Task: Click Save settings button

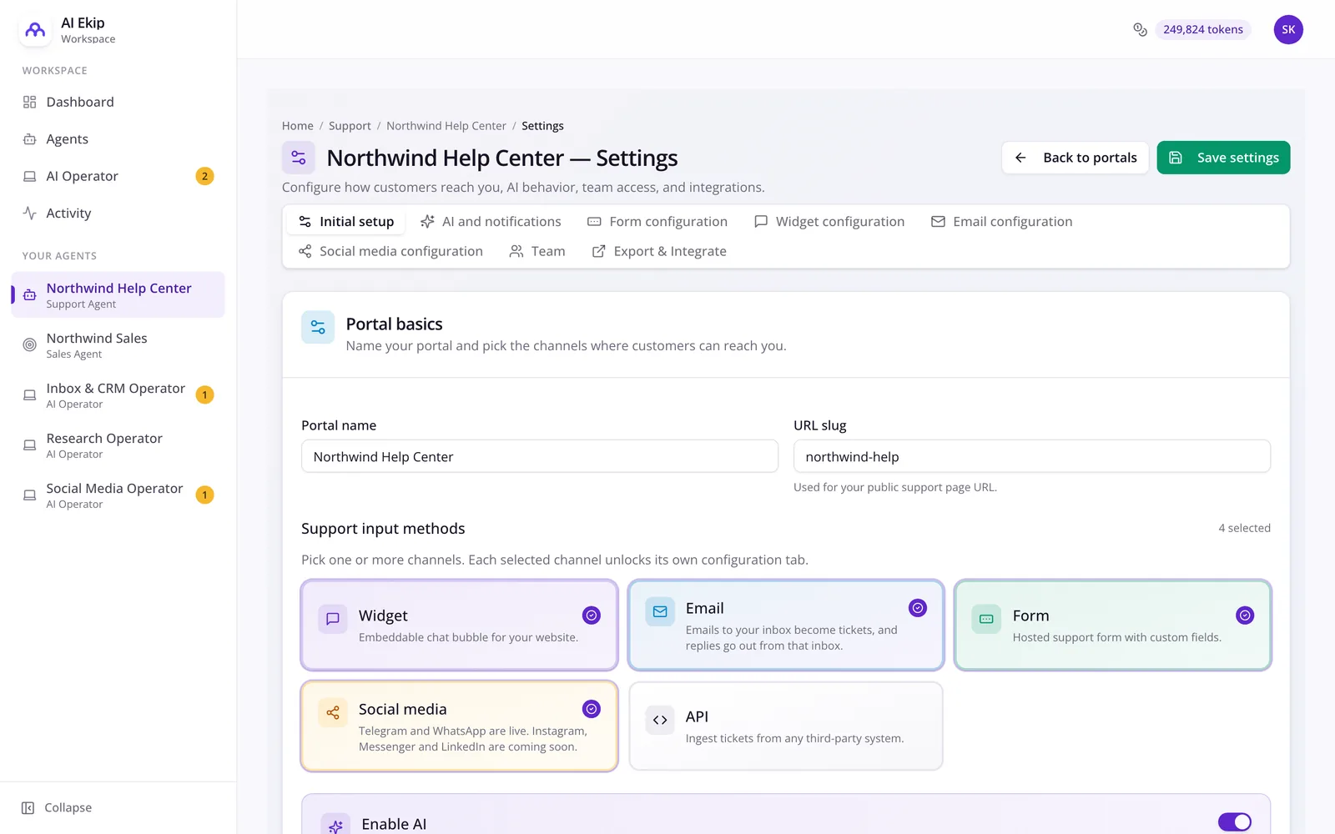Action: click(x=1223, y=158)
